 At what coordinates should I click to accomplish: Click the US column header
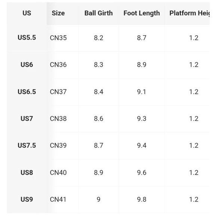click(27, 13)
